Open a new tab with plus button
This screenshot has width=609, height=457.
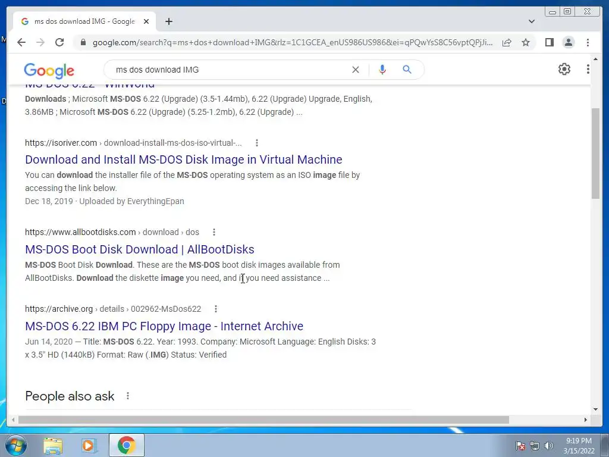click(168, 21)
